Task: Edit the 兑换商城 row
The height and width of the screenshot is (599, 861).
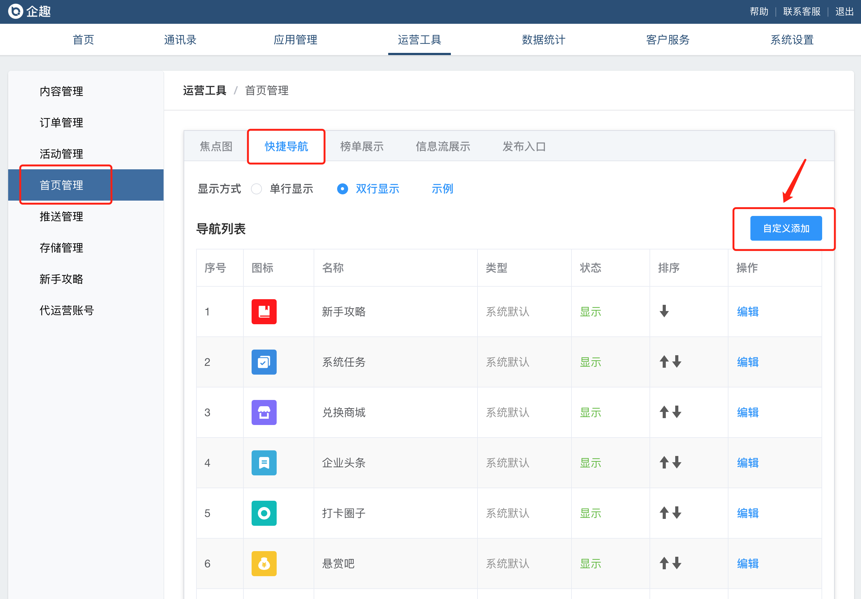Action: [748, 412]
